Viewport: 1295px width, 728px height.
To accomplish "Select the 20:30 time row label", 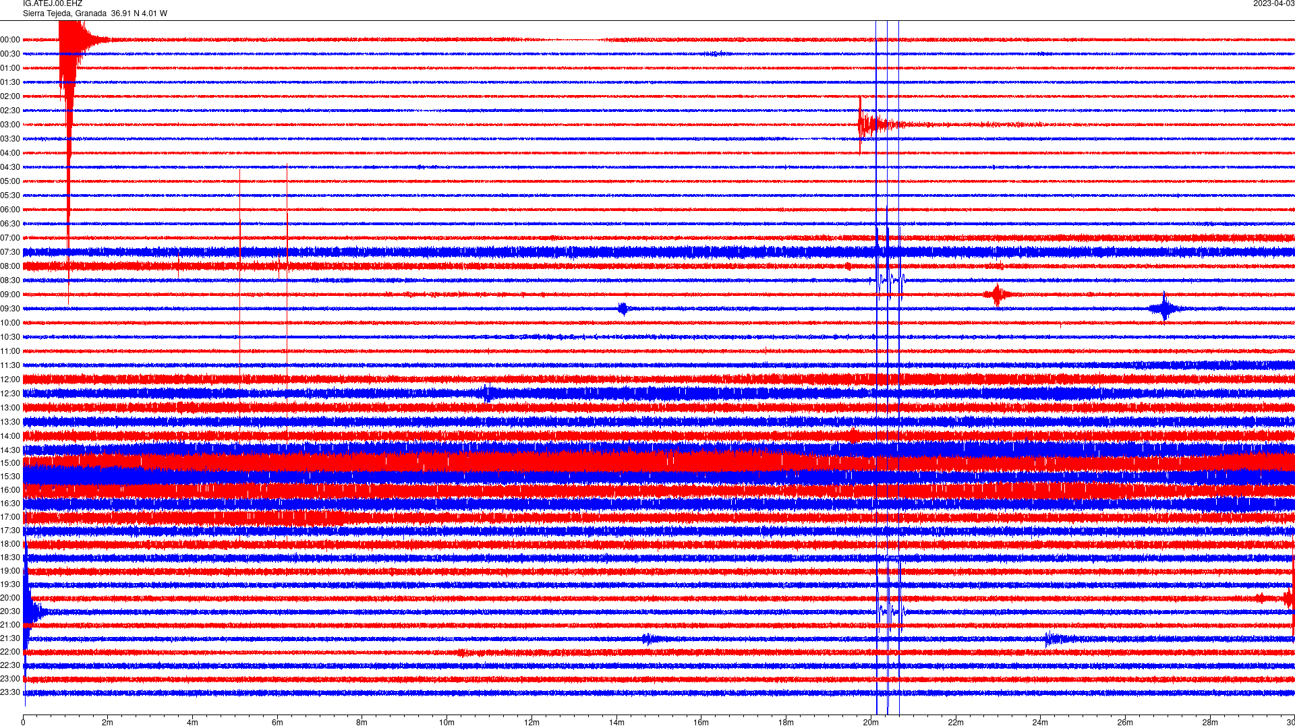I will 10,611.
